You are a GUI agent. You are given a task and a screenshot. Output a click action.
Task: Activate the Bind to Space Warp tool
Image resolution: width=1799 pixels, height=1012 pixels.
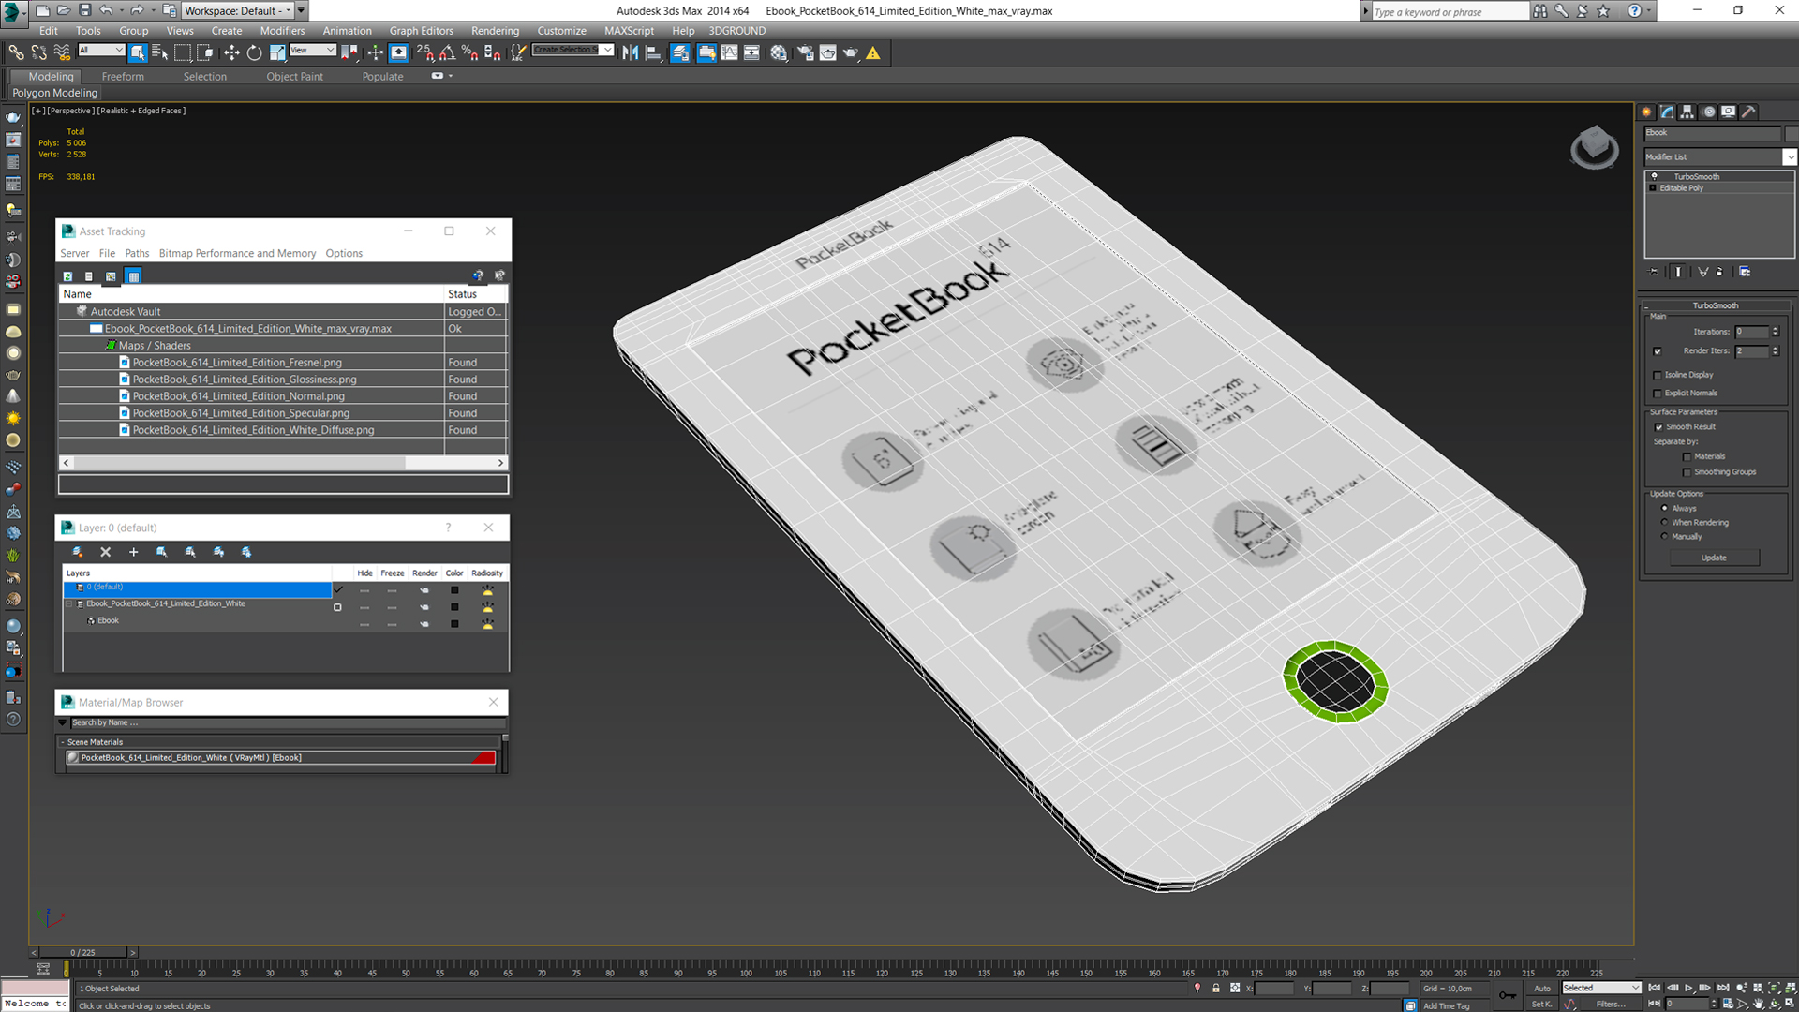pyautogui.click(x=62, y=53)
